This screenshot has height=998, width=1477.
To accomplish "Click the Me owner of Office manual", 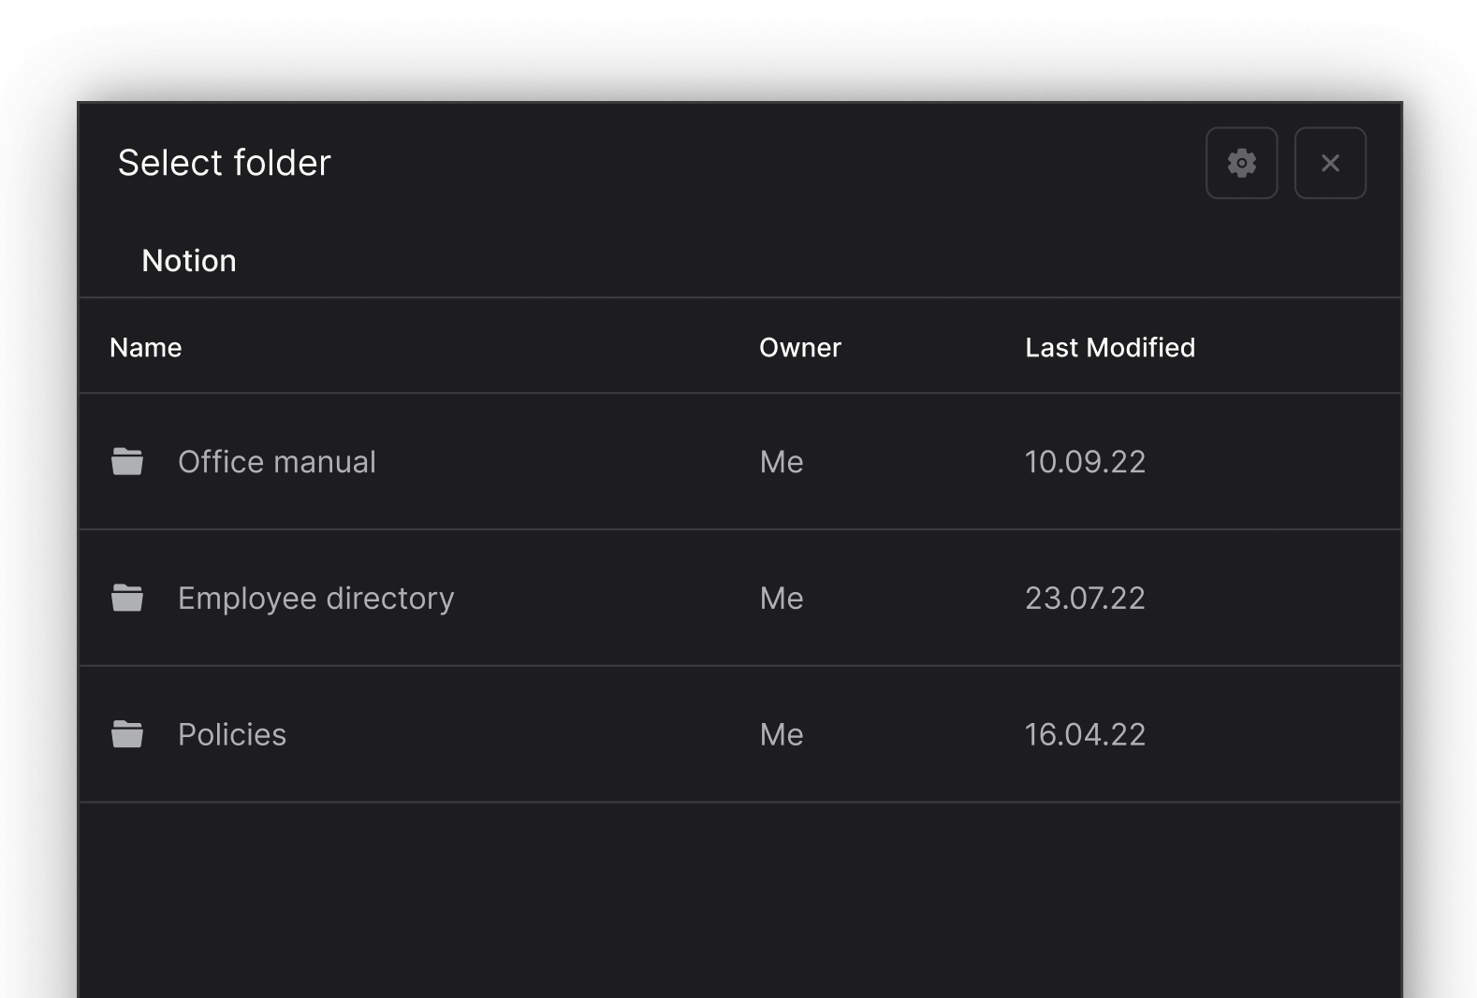I will [x=781, y=461].
